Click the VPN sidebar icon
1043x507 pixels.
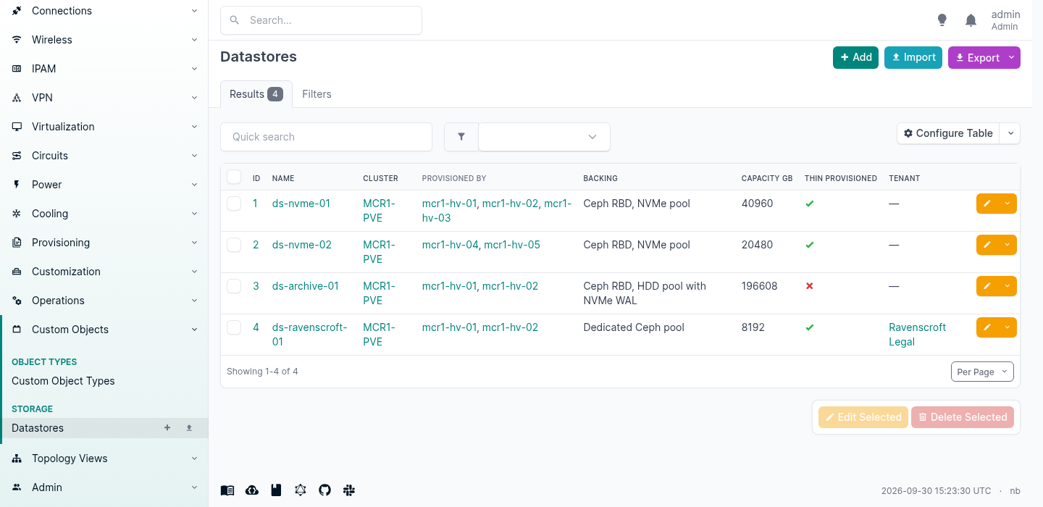point(17,98)
